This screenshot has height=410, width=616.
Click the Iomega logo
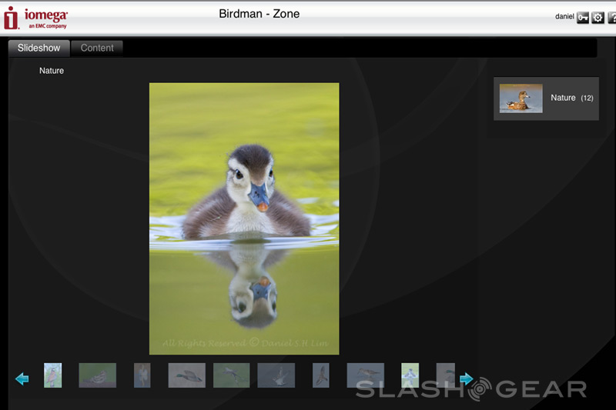[35, 18]
